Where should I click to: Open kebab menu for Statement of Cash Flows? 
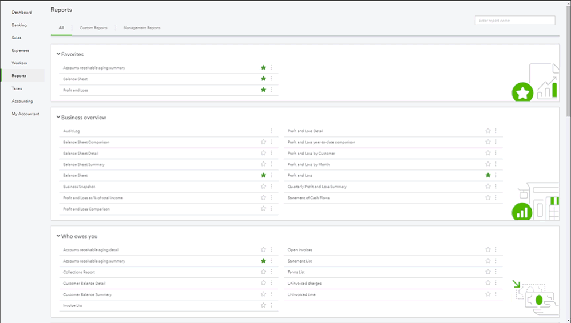[x=495, y=197]
